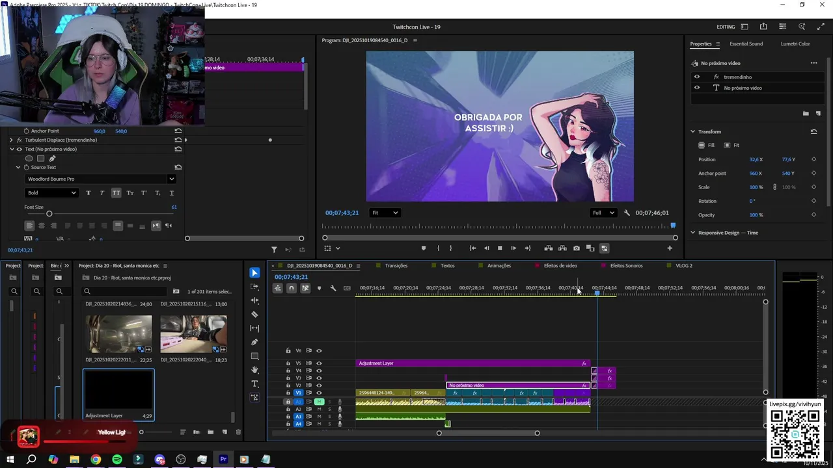The image size is (833, 468).
Task: Click the Font Size slider handle
Action: tap(49, 214)
